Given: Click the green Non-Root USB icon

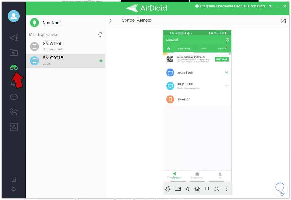Looking at the screenshot, I should coord(34,23).
